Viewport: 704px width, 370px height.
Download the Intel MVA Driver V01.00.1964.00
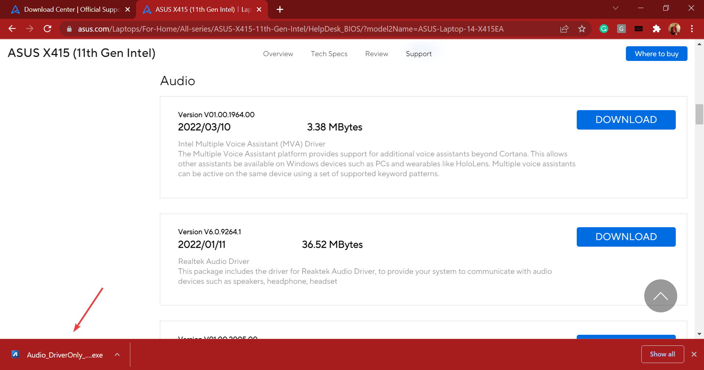(x=626, y=120)
